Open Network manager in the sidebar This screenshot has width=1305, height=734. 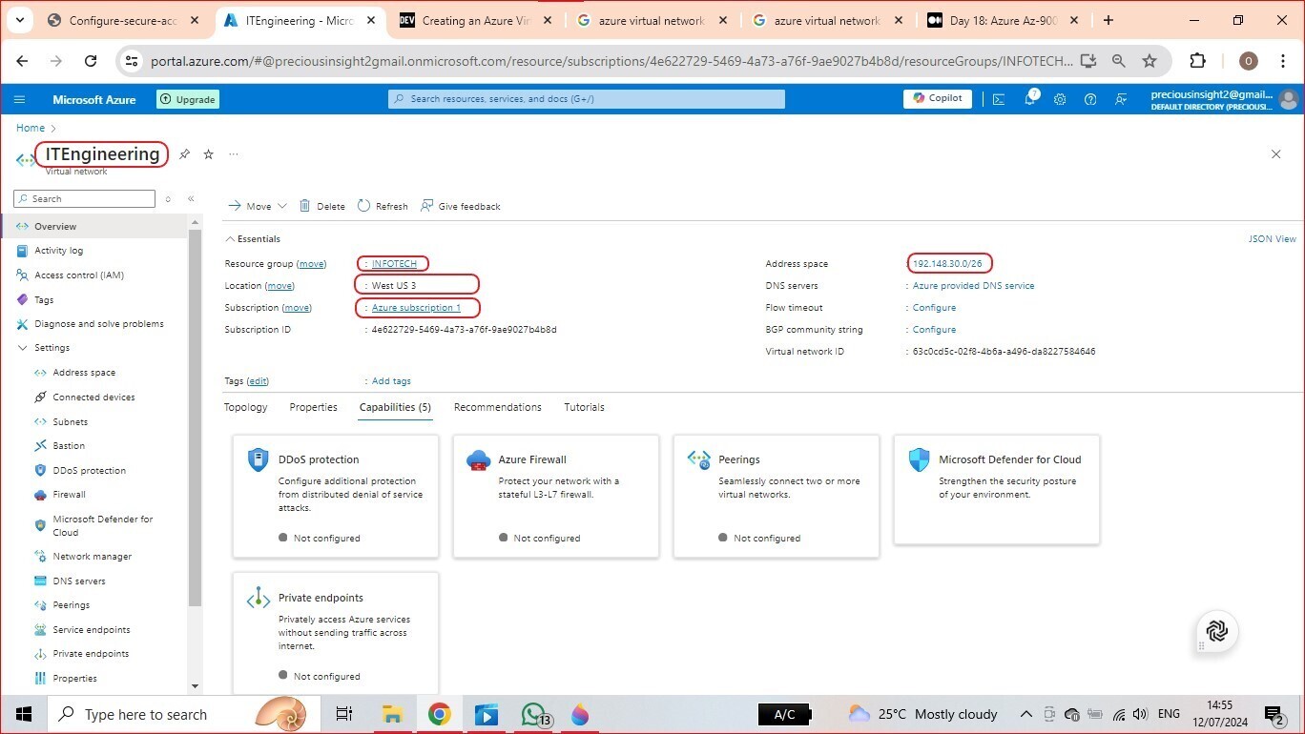point(93,557)
